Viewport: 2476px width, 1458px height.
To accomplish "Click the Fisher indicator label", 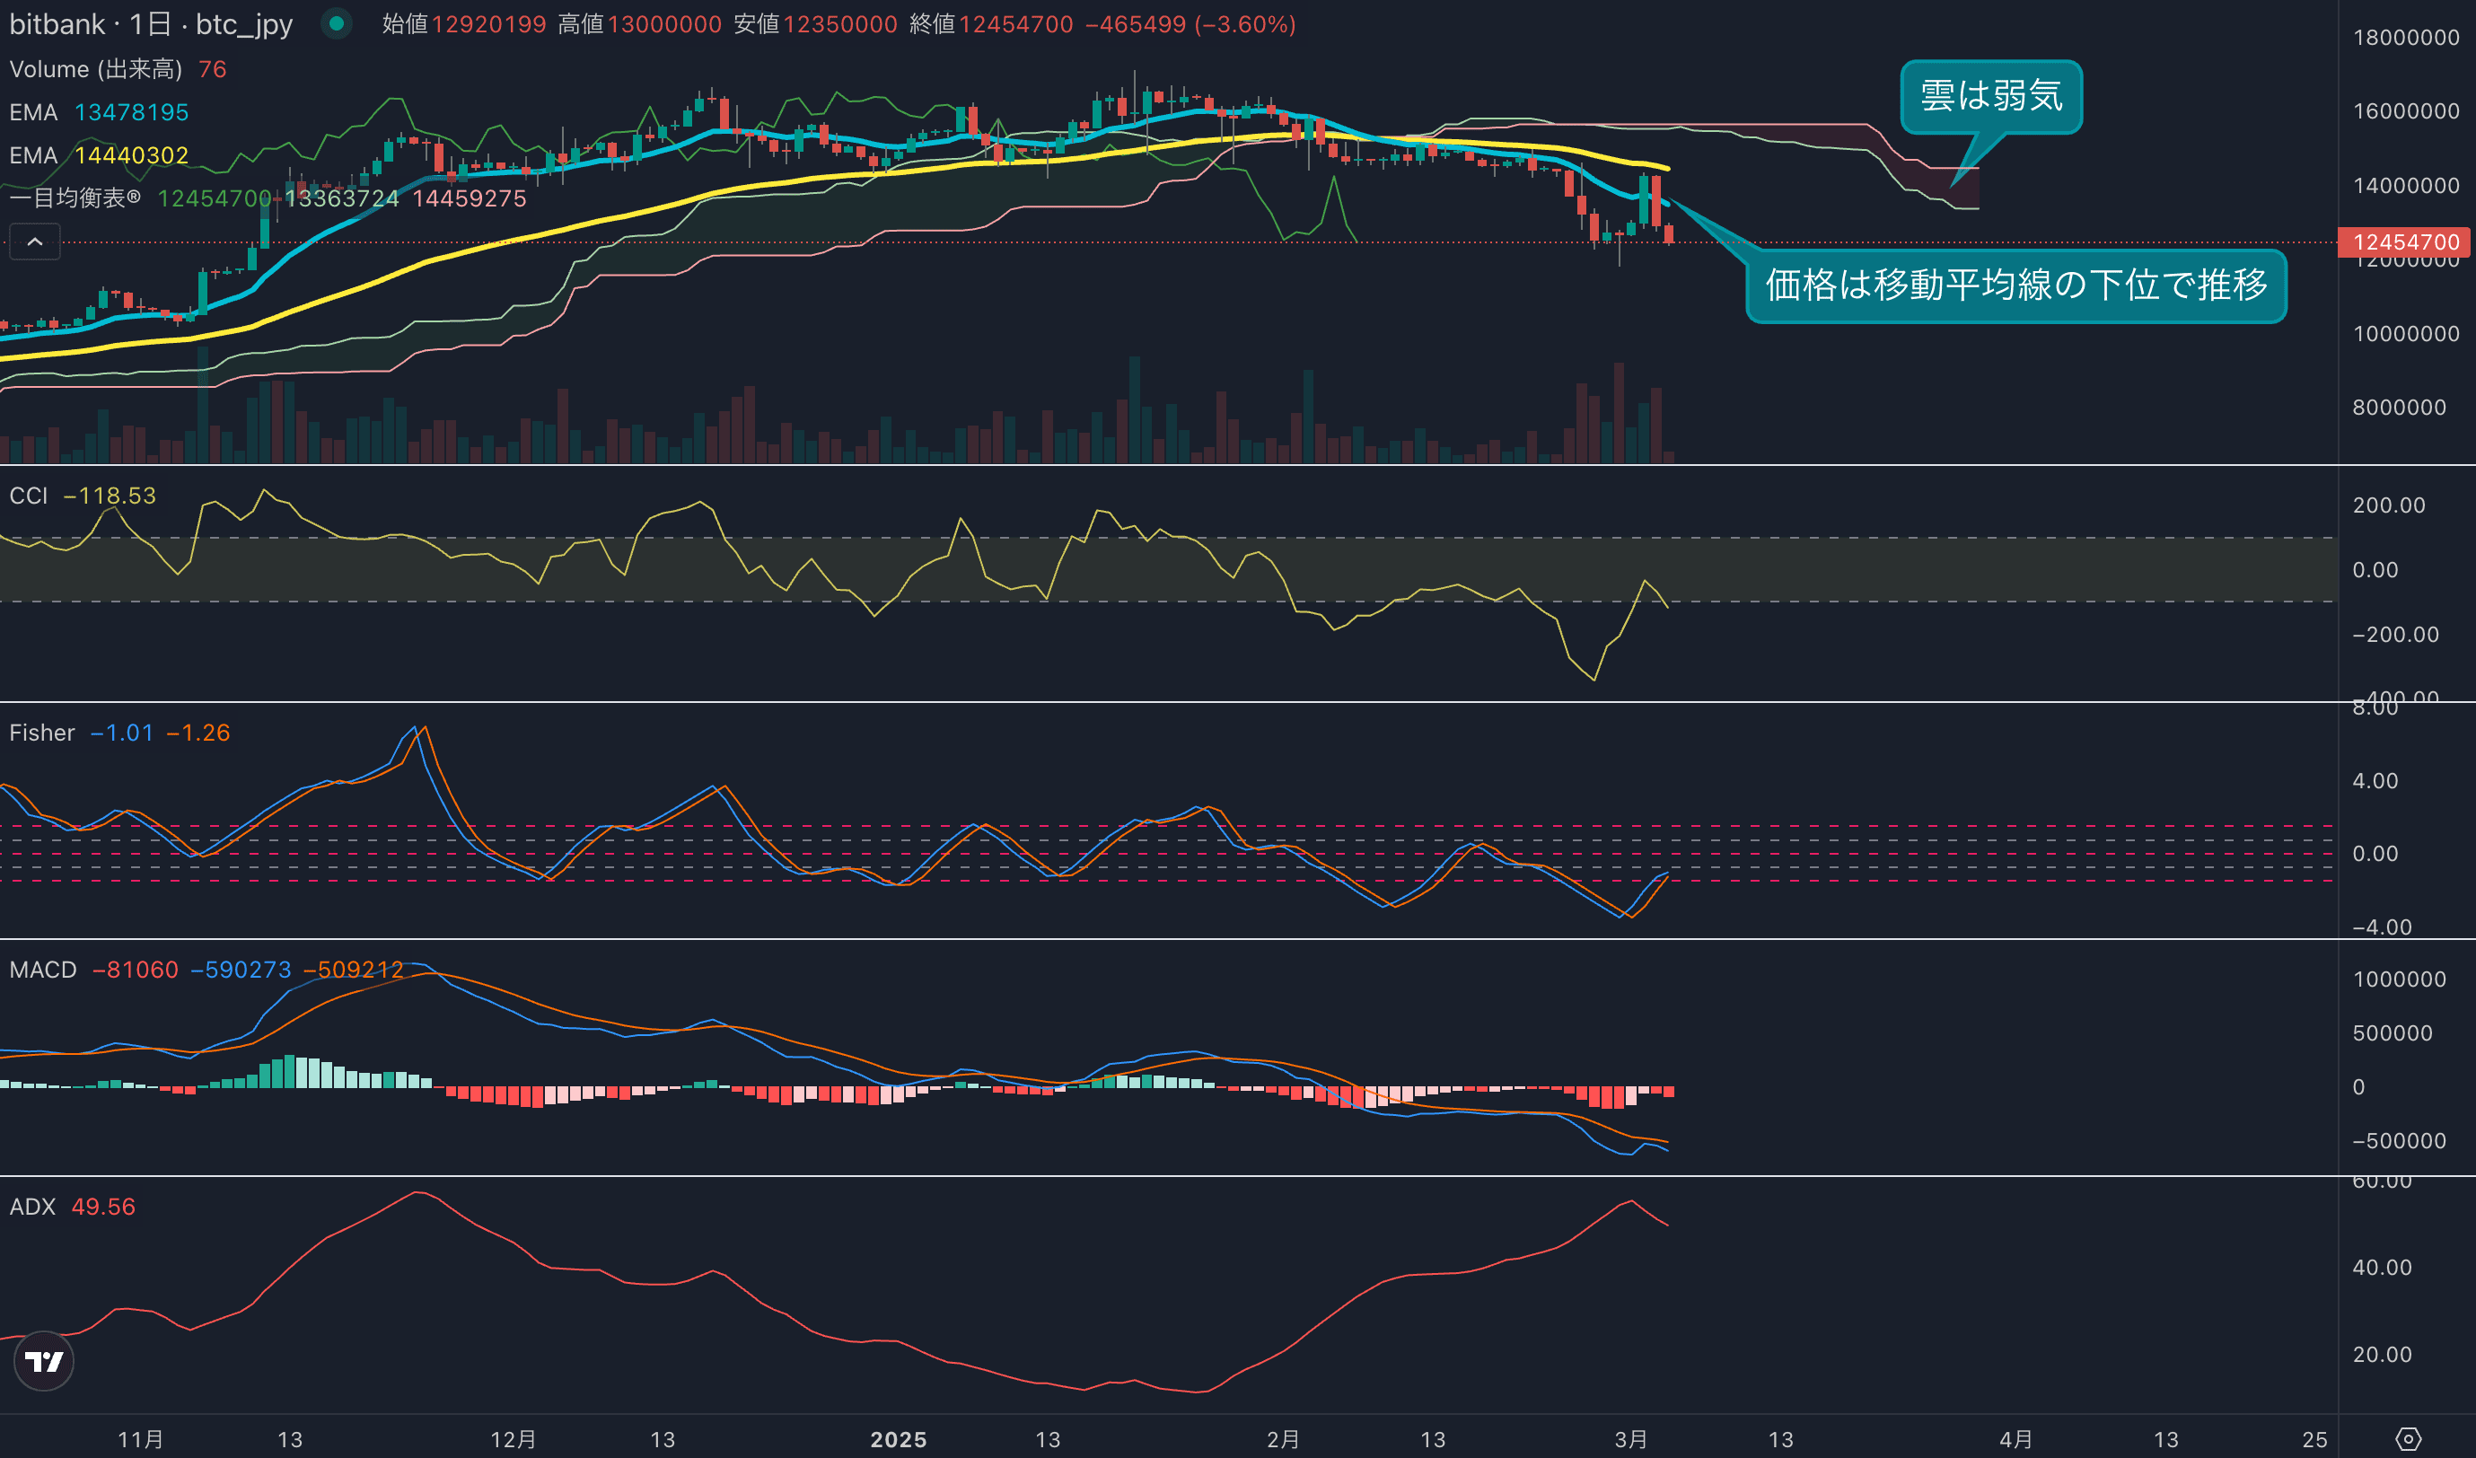I will coord(41,733).
